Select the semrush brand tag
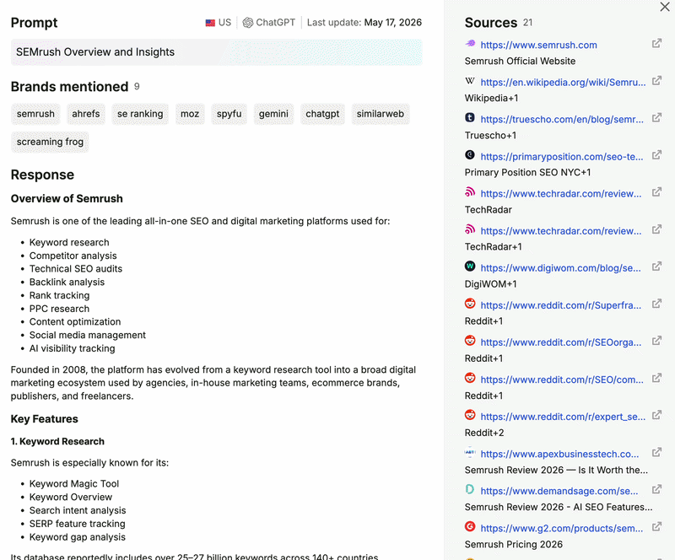This screenshot has width=675, height=560. coord(35,114)
